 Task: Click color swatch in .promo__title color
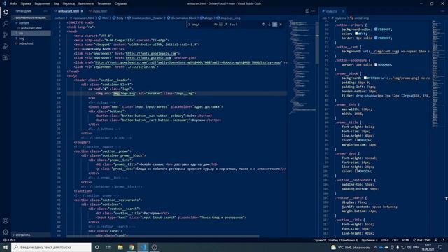[356, 140]
